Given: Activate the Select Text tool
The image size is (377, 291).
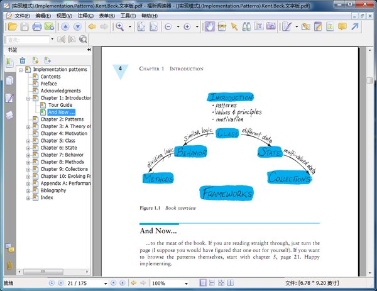Looking at the screenshot, I should click(259, 26).
